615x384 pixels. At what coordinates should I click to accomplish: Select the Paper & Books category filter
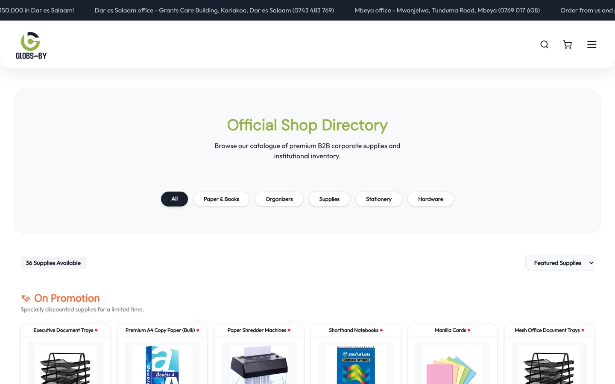click(221, 199)
